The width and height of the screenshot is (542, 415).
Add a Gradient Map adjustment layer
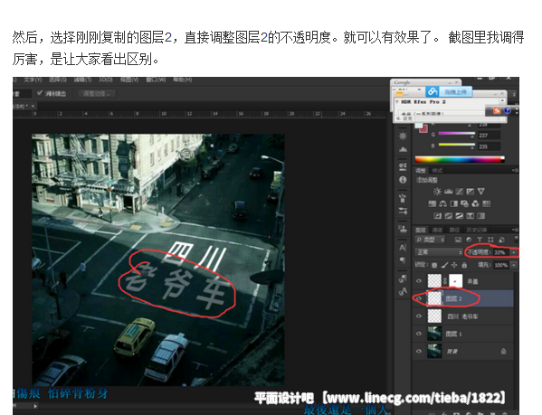[x=480, y=216]
